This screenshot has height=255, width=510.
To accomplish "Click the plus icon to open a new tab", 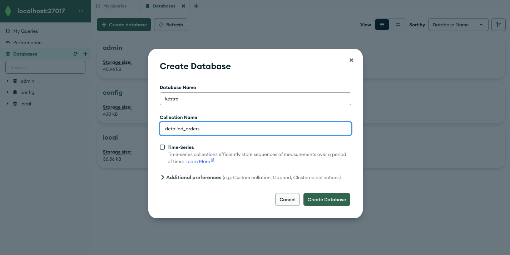I will coord(196,6).
